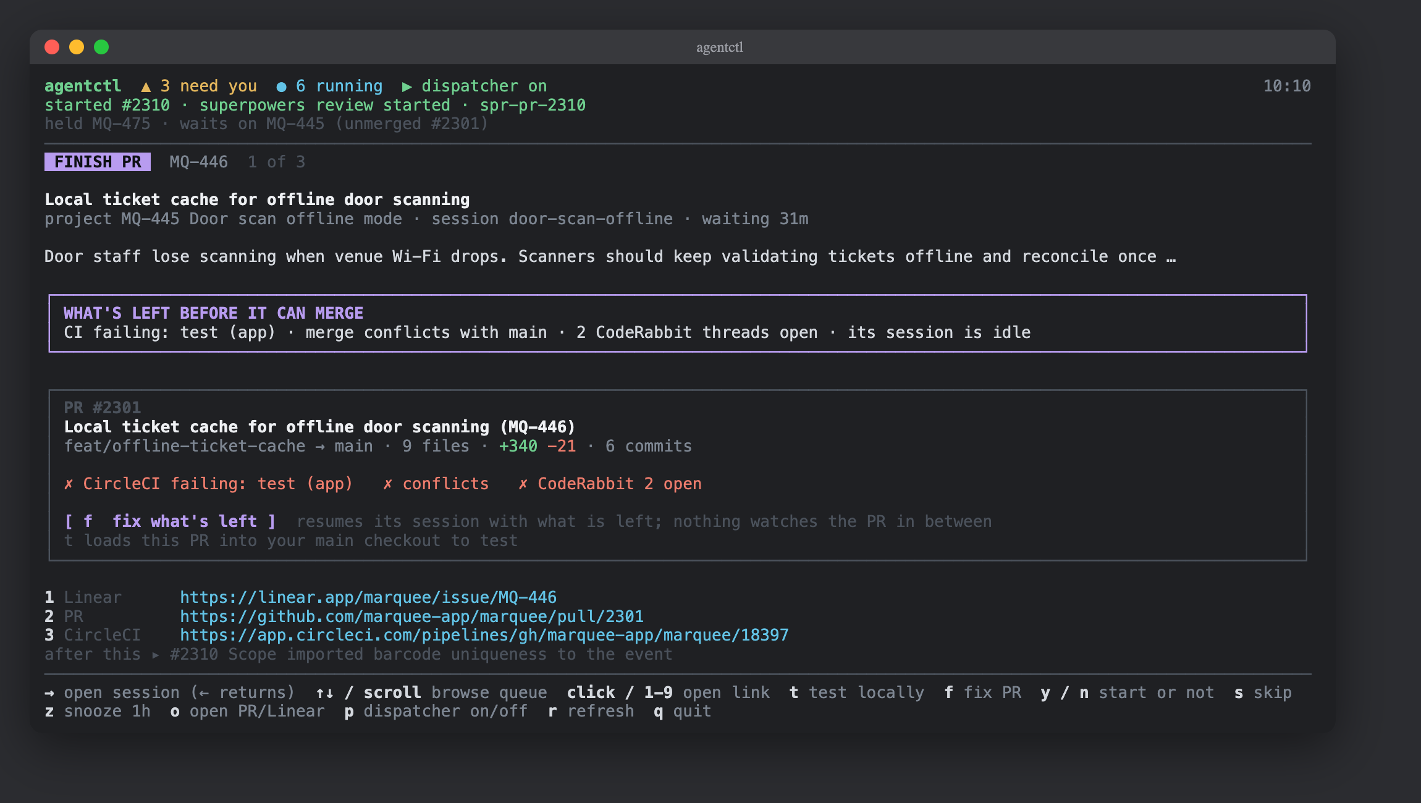Click 'r refresh' footer hint
Screen dimensions: 1421x803
[x=591, y=712]
